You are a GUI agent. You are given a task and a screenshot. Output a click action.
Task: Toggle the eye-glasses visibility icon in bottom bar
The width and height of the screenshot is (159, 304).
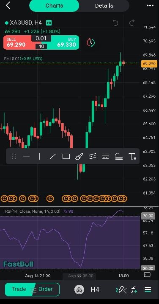(79, 290)
